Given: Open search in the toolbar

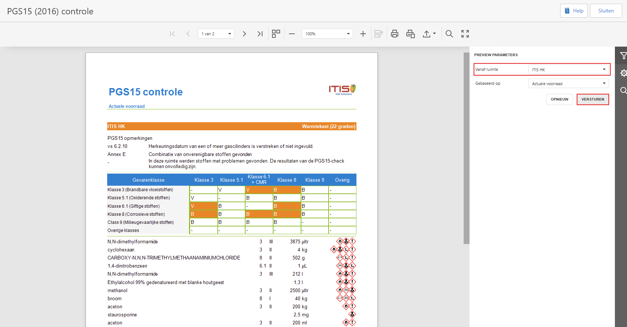Looking at the screenshot, I should 449,34.
